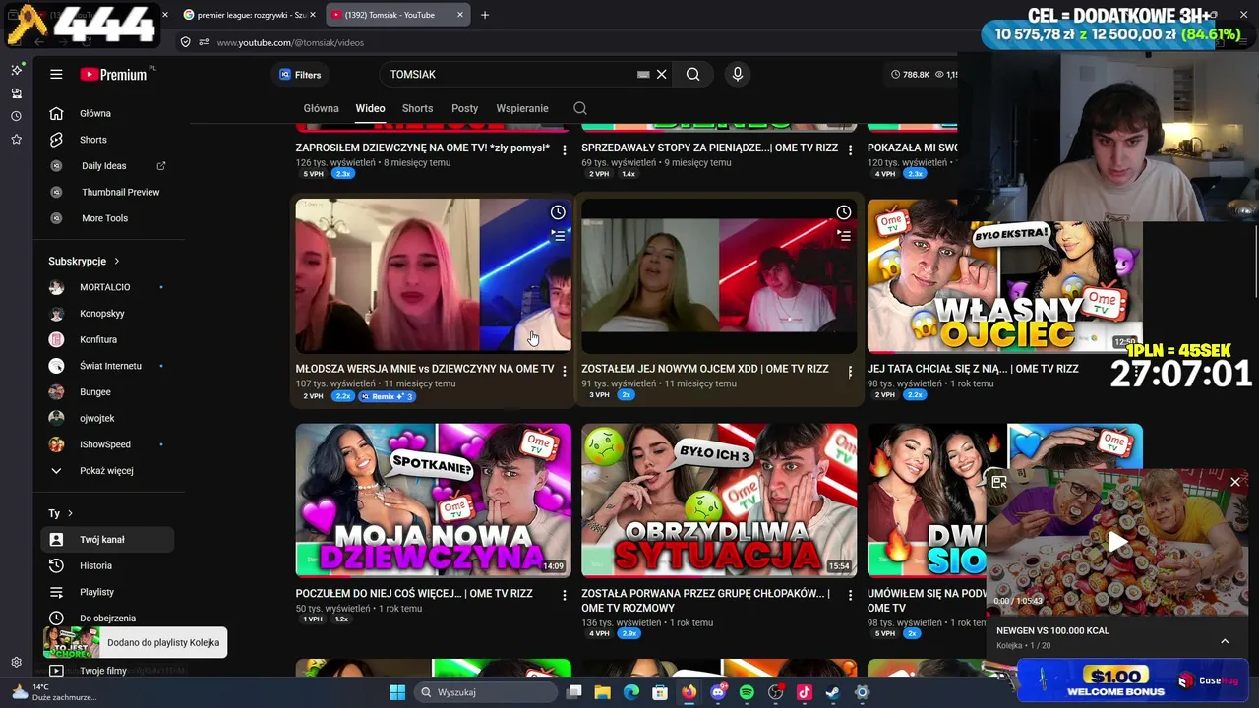
Task: Expand the Subskrypcje section
Action: [x=84, y=261]
